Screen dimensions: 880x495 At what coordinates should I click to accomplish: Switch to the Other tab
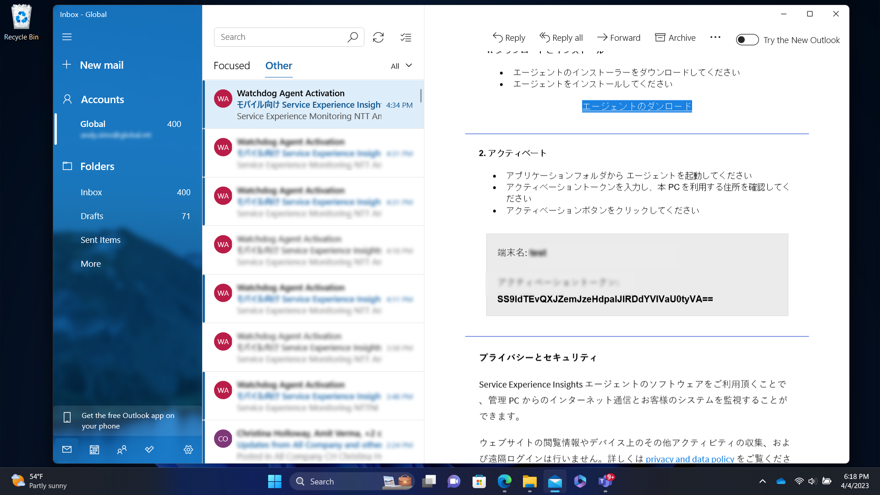point(279,66)
